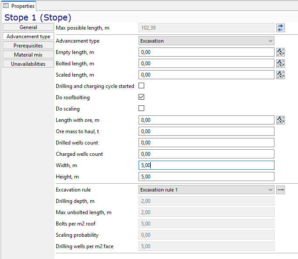The height and width of the screenshot is (259, 298).
Task: Open the Advancement type dropdown
Action: (x=207, y=41)
